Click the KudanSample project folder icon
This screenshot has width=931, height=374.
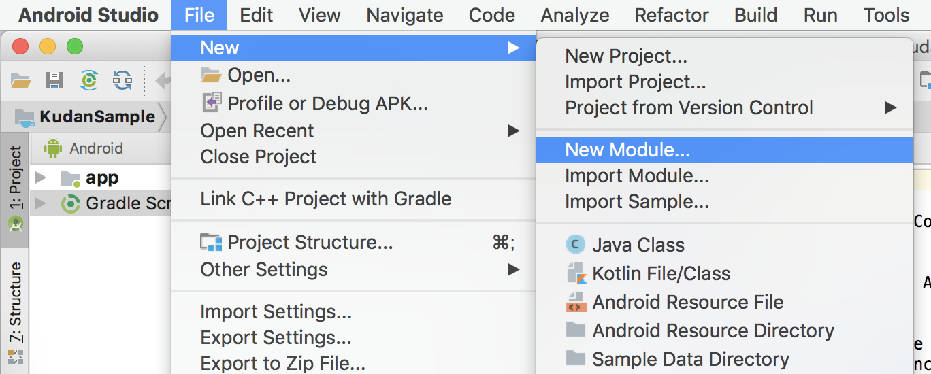[x=24, y=117]
